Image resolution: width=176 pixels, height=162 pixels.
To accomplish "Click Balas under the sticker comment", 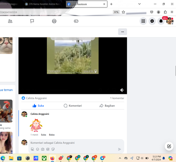I will tap(52, 135).
